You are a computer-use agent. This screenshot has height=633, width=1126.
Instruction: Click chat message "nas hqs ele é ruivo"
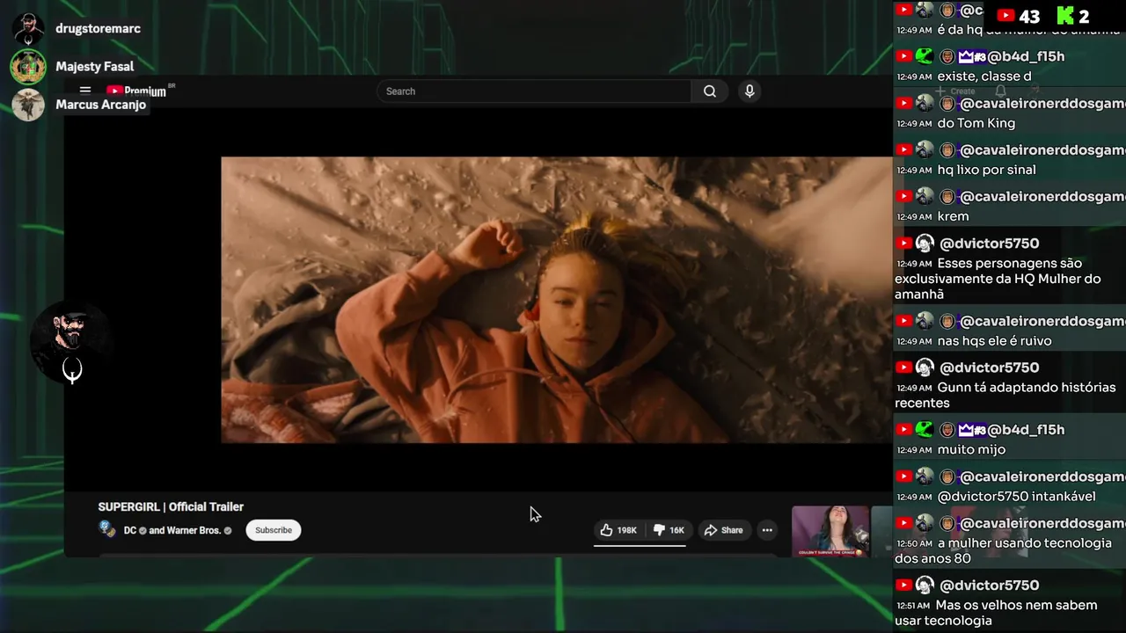point(995,340)
